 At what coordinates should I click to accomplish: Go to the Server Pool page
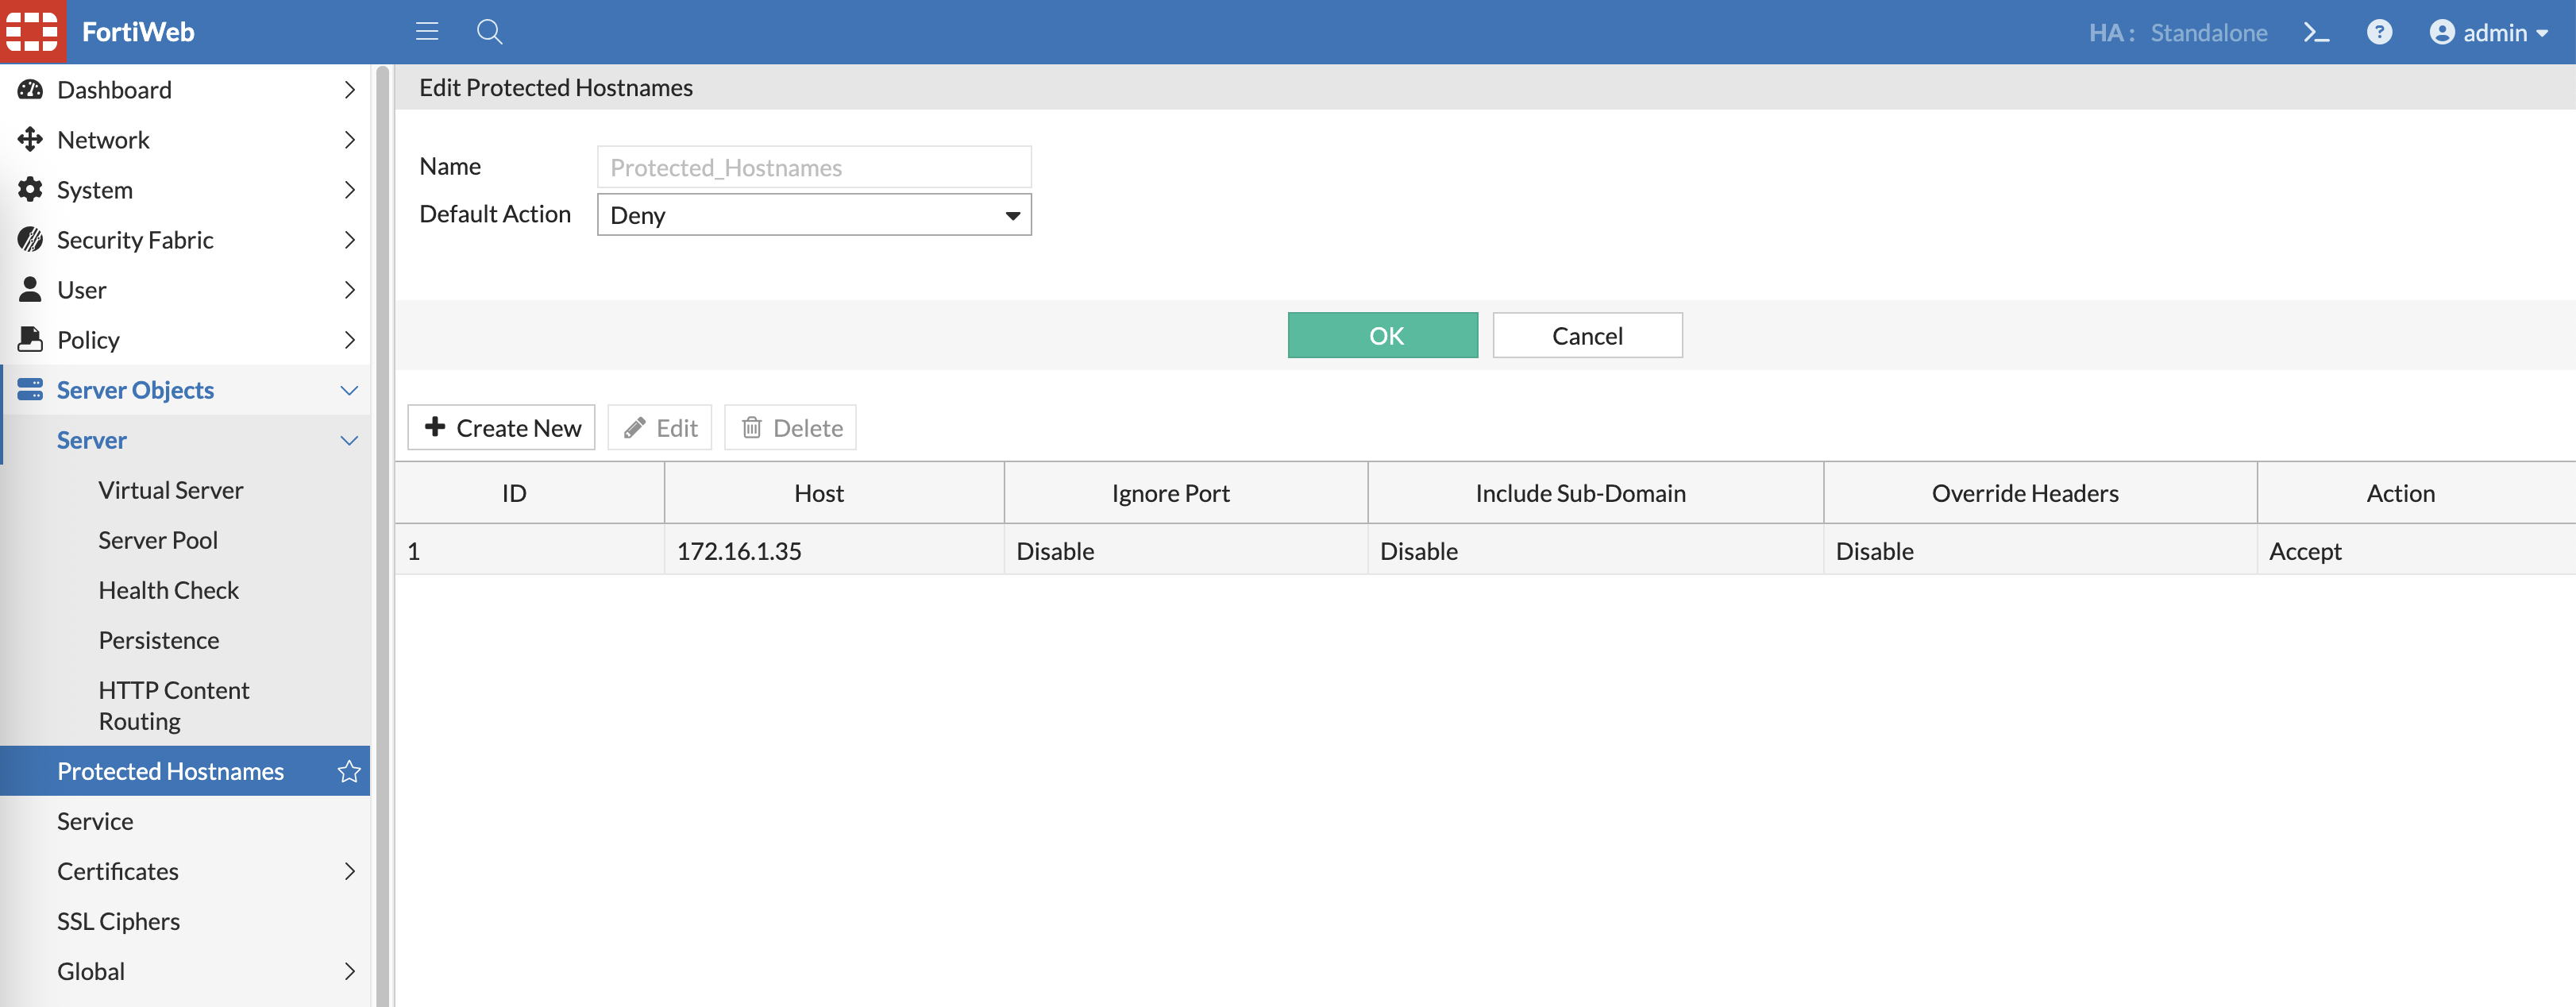(158, 540)
